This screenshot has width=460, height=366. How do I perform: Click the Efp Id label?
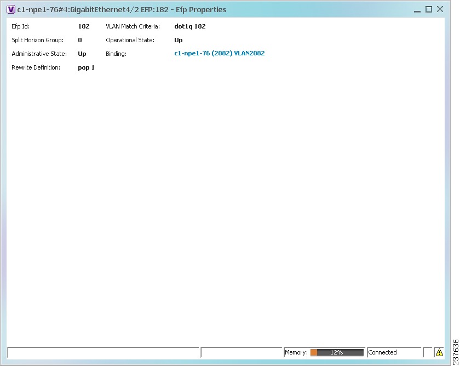21,26
